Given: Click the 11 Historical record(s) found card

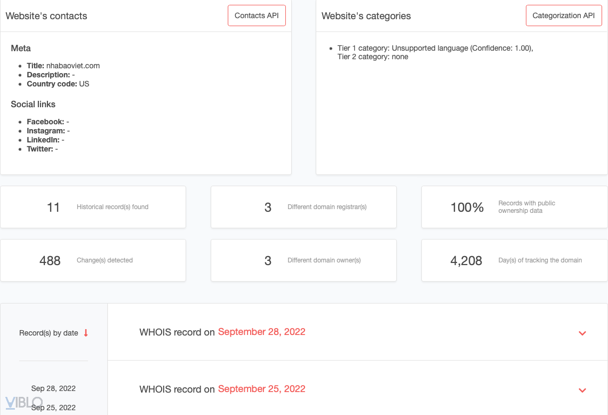Looking at the screenshot, I should pyautogui.click(x=93, y=207).
